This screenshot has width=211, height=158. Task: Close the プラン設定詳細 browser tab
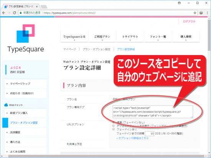[37, 7]
